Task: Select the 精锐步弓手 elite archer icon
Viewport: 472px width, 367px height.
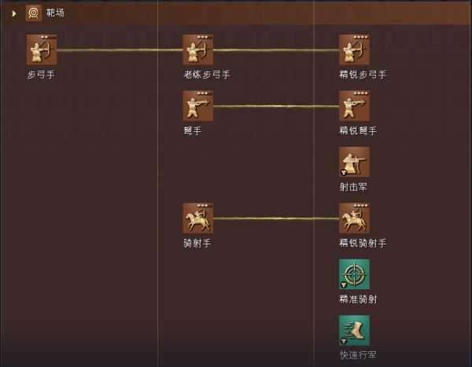Action: (355, 50)
